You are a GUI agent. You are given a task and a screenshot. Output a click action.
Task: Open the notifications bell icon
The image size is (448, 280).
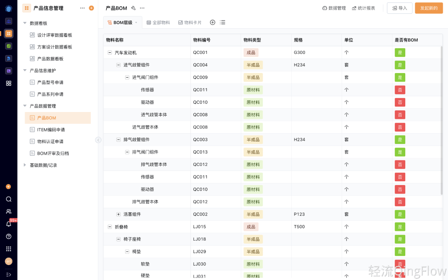coord(8,224)
